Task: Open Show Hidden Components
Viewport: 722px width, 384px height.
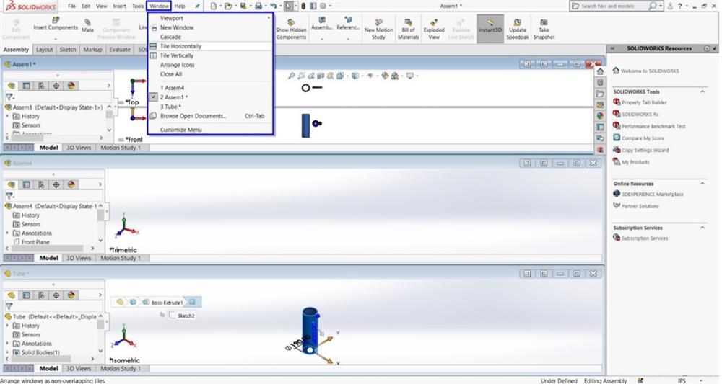Action: click(291, 30)
